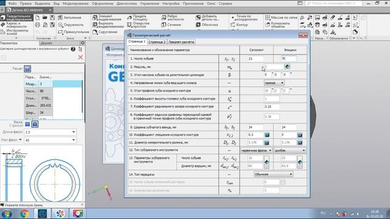
Task: Select the Оболочка shell tool
Action: (x=207, y=25)
